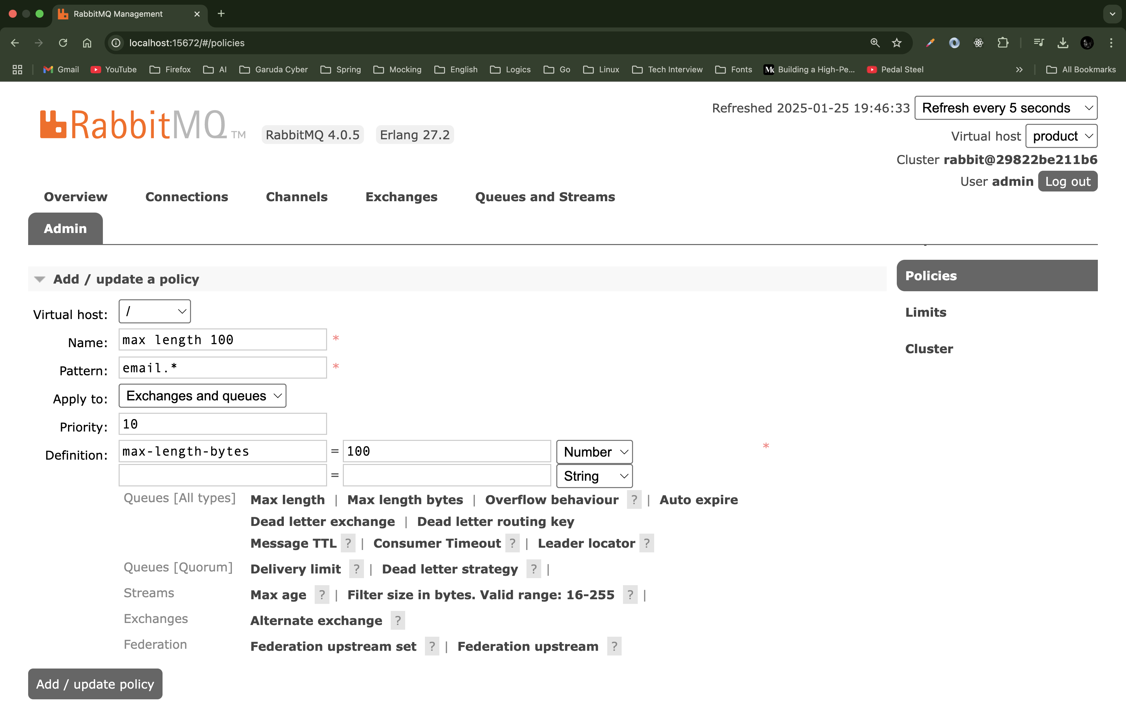This screenshot has width=1126, height=703.
Task: Click the Add / update policy button
Action: coord(96,684)
